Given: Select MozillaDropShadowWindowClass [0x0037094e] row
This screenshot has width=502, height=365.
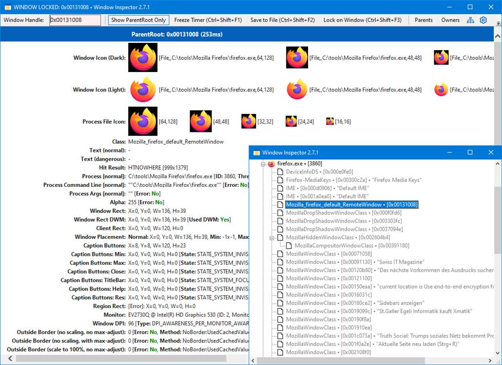Looking at the screenshot, I should [345, 229].
